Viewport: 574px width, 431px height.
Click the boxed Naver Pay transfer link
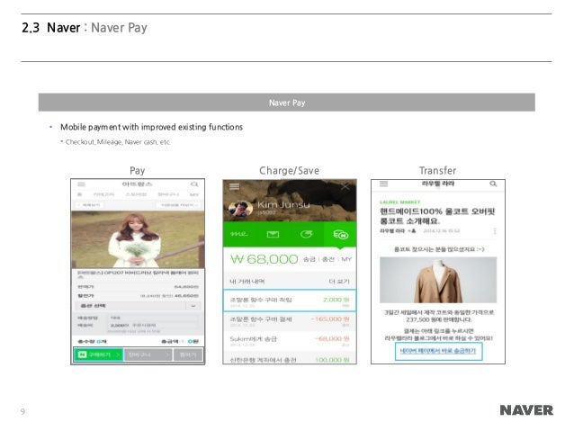438,351
